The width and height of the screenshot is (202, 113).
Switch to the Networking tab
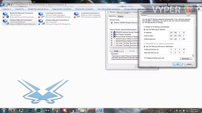[x=112, y=16]
